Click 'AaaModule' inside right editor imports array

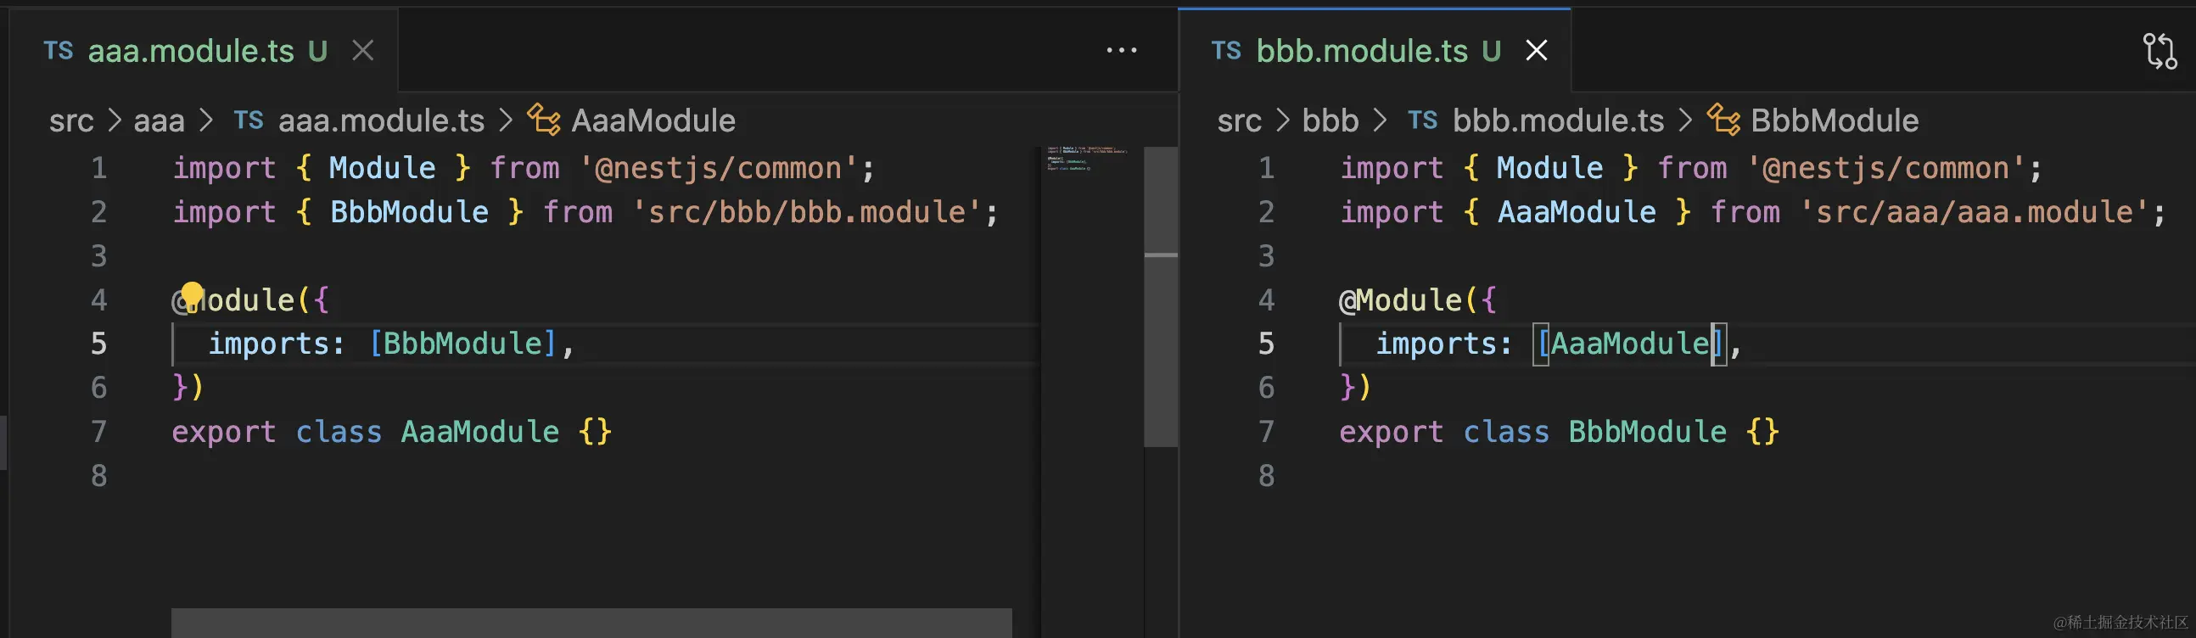pos(1630,344)
